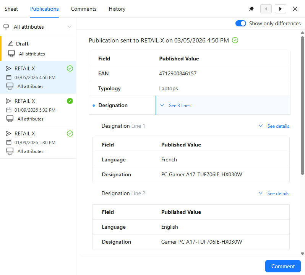Switch to the Comments tab

(x=84, y=9)
